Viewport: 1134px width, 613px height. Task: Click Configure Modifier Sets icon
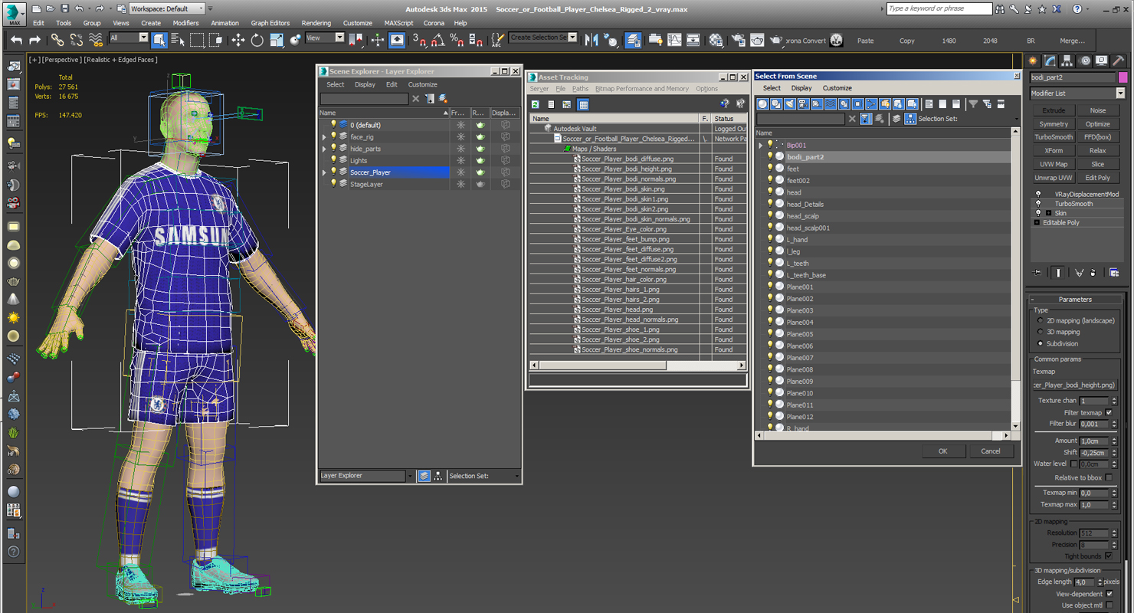click(1114, 272)
